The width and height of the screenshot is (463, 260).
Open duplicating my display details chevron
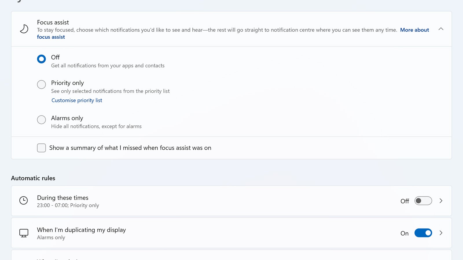[x=441, y=233]
